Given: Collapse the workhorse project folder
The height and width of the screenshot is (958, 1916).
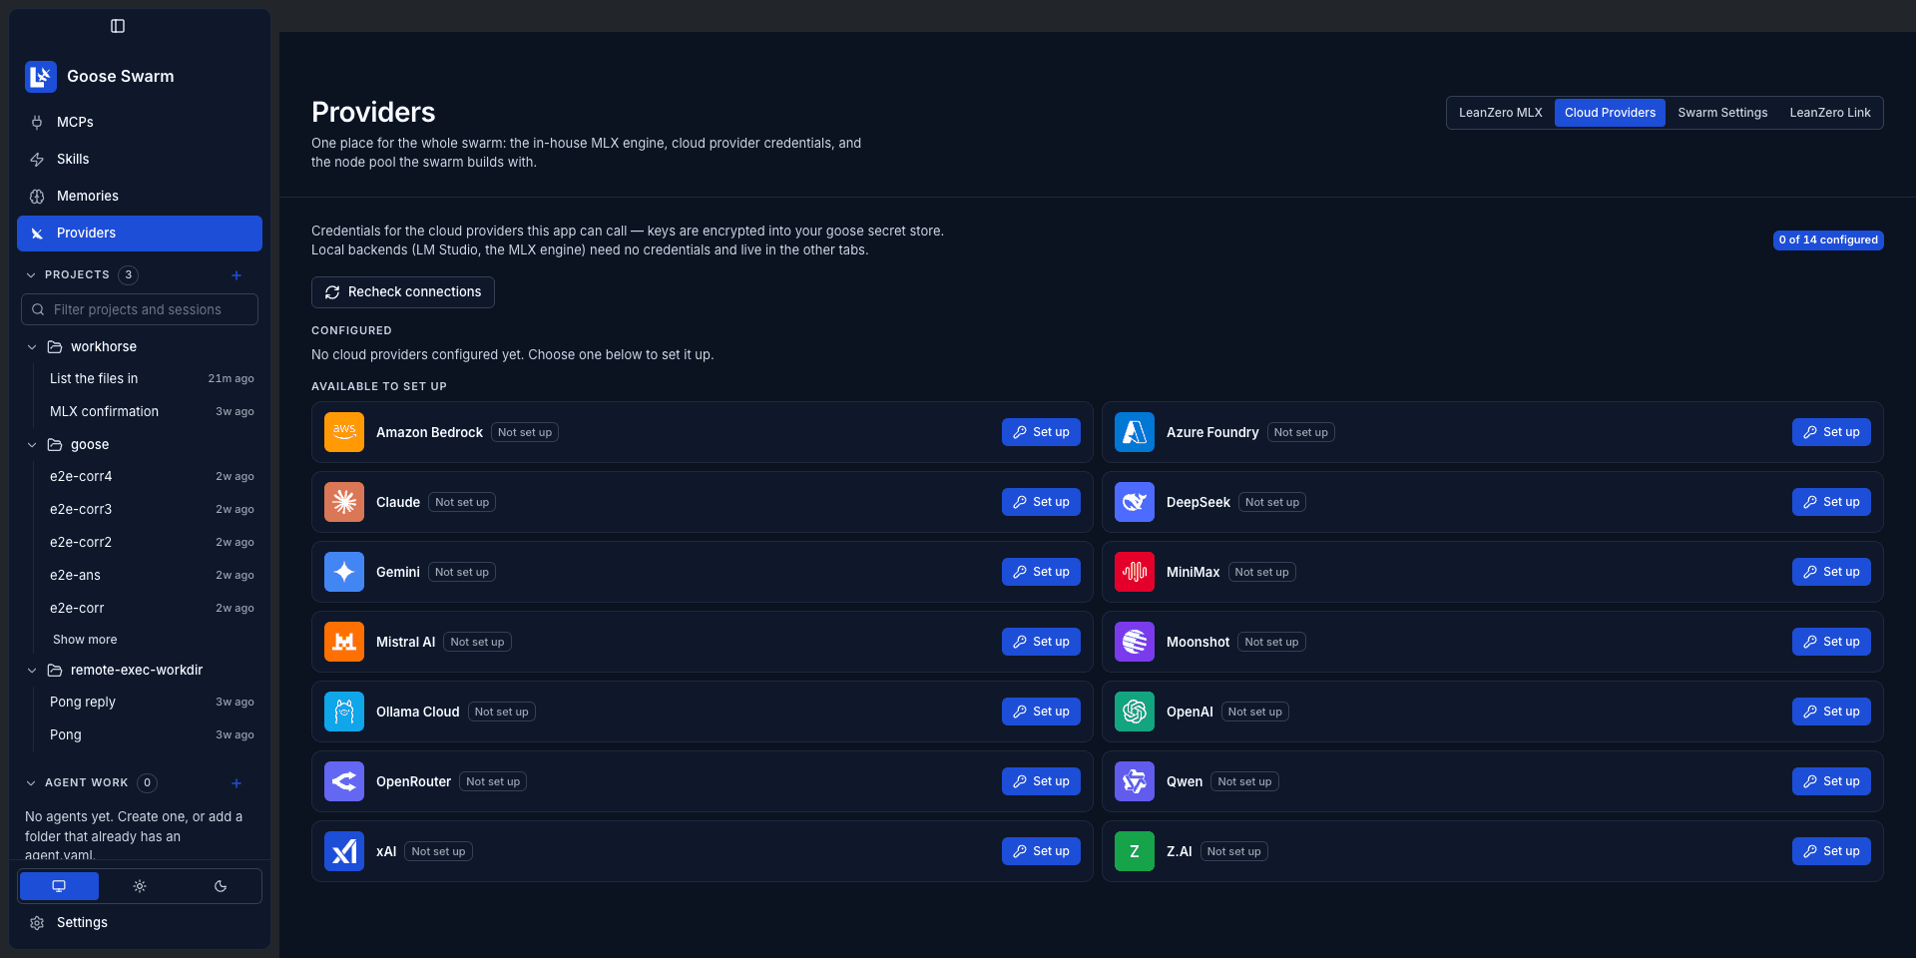Looking at the screenshot, I should tap(32, 347).
